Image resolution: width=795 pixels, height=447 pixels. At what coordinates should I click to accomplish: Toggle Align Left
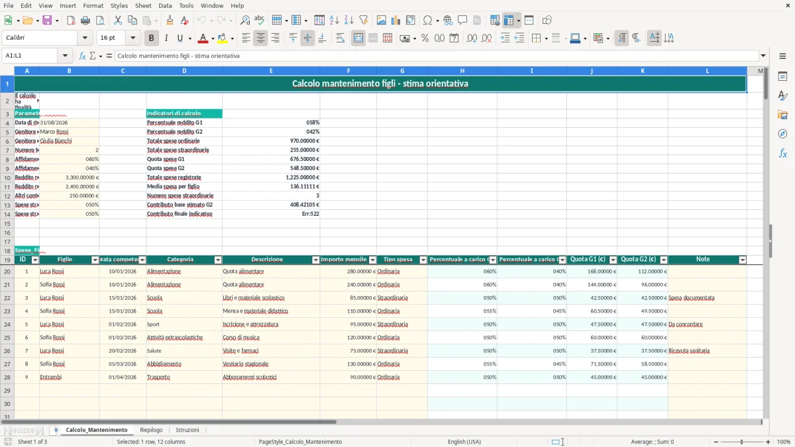point(246,38)
